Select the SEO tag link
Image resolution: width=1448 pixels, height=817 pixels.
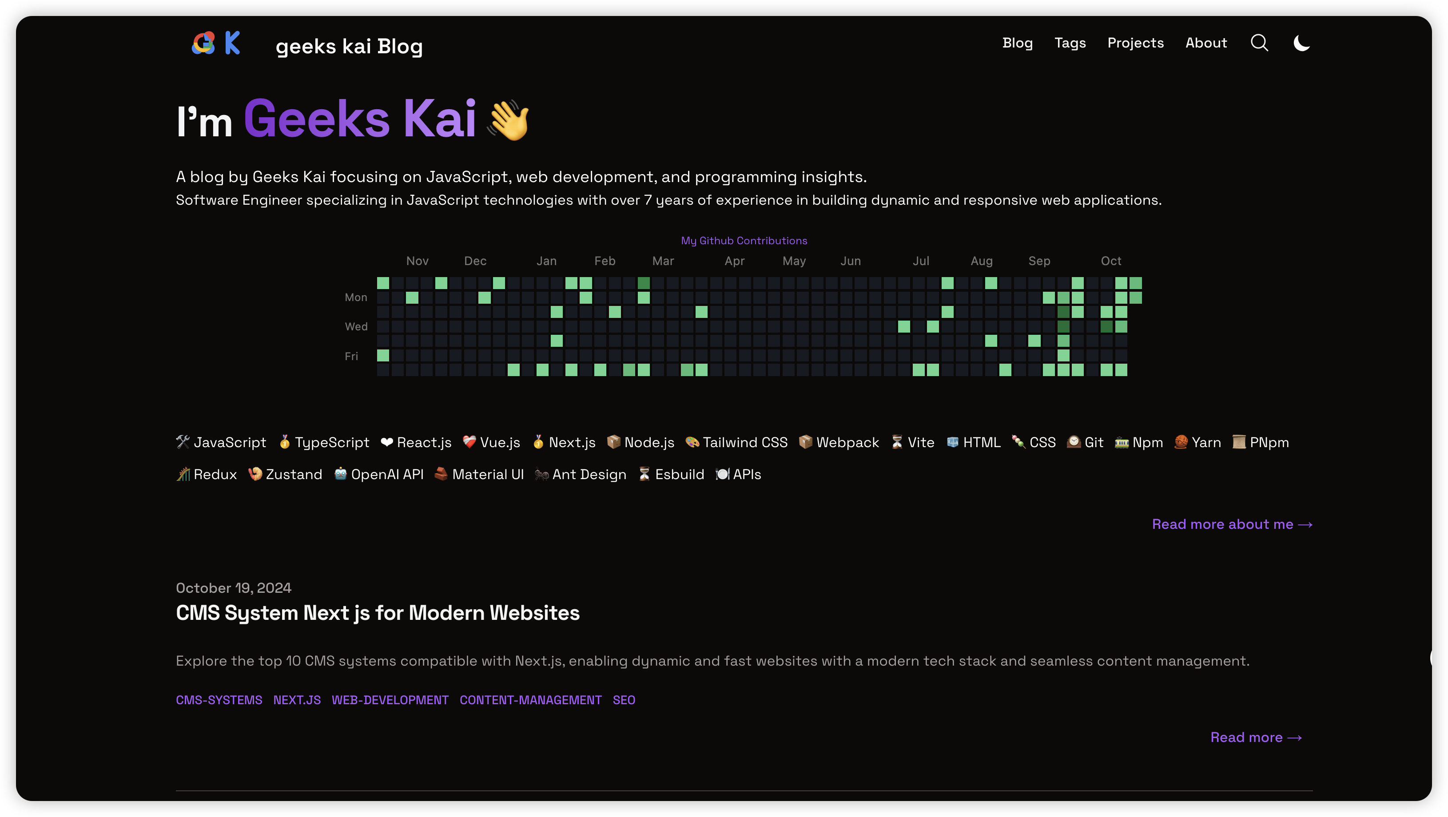623,700
